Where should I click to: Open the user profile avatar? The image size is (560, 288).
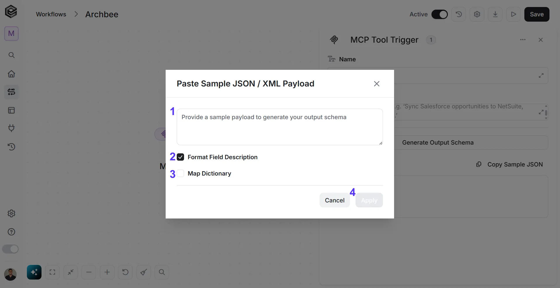coord(11,275)
